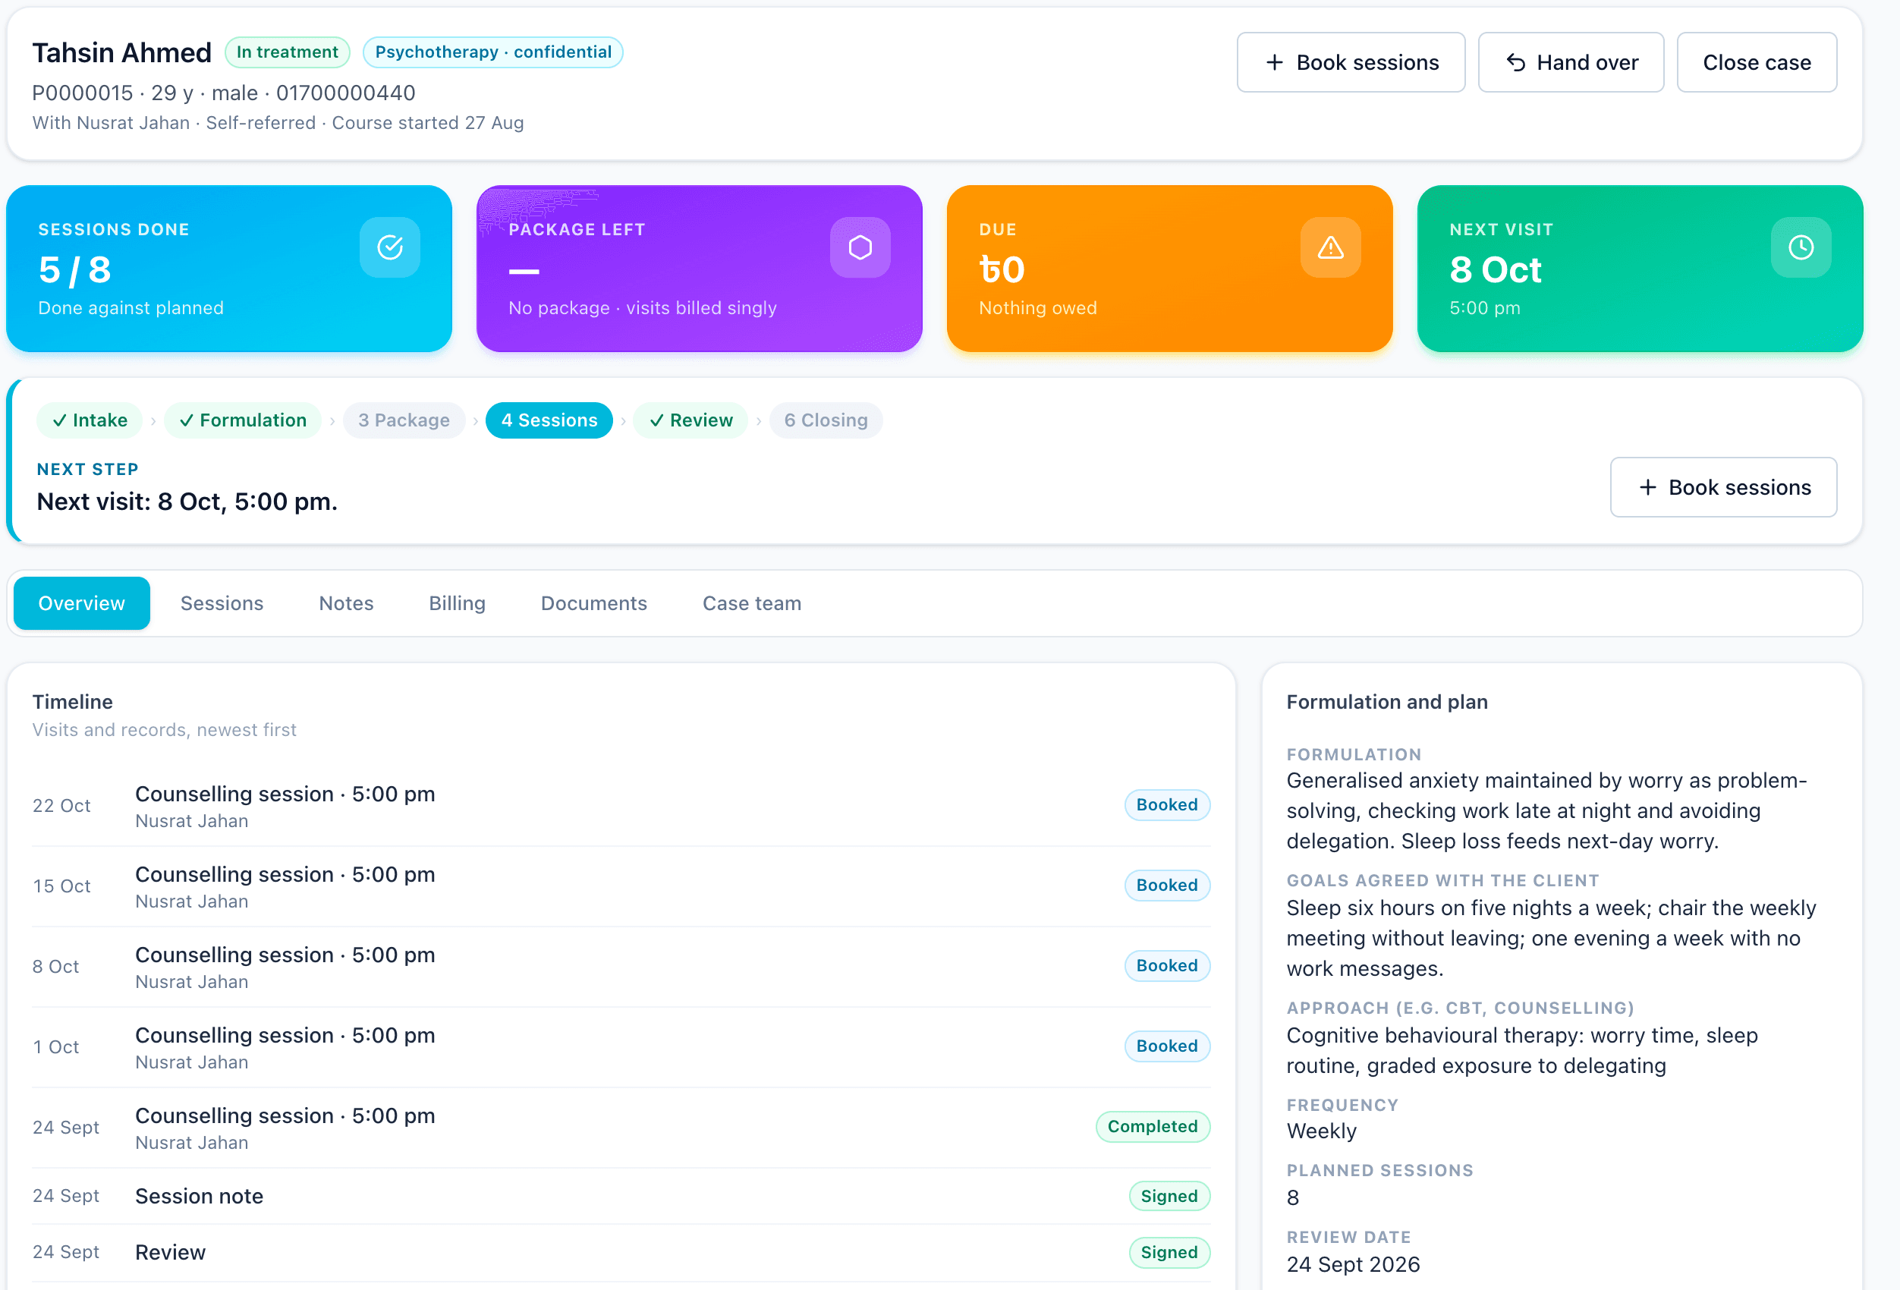Open the 24 Sept Review entry
The image size is (1900, 1290).
point(621,1252)
